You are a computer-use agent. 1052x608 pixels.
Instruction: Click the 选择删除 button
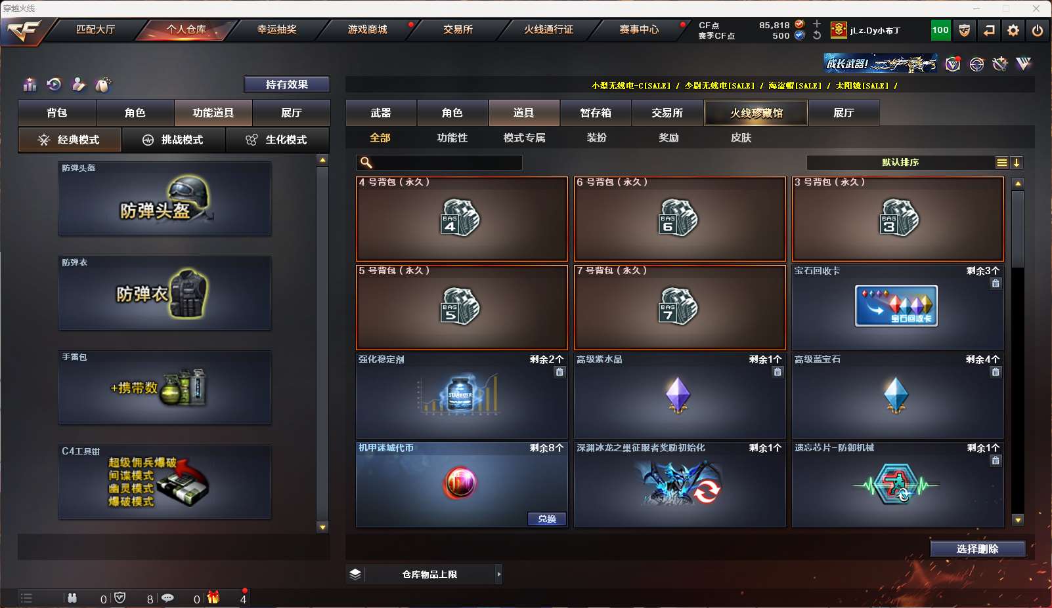978,549
